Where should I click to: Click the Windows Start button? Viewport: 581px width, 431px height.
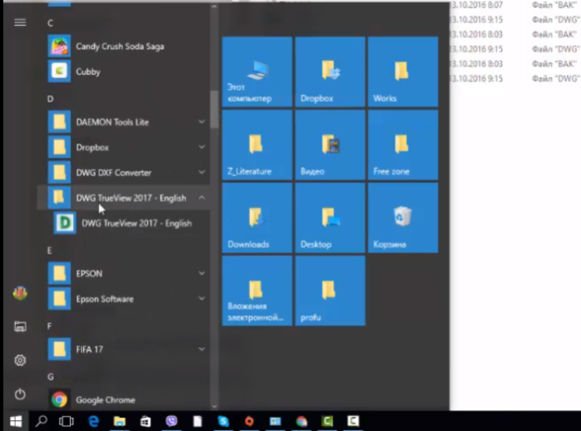coord(16,421)
